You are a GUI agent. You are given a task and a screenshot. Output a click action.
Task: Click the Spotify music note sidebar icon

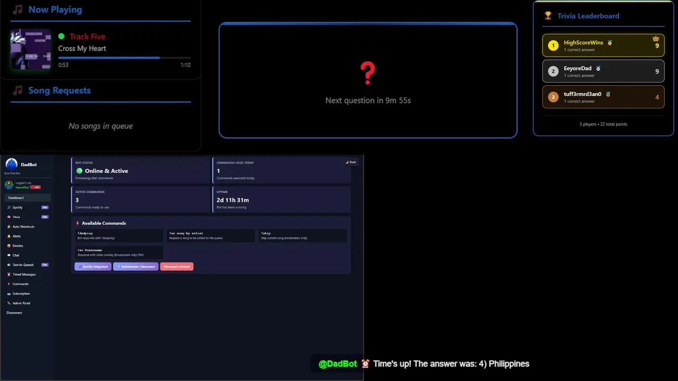8,207
